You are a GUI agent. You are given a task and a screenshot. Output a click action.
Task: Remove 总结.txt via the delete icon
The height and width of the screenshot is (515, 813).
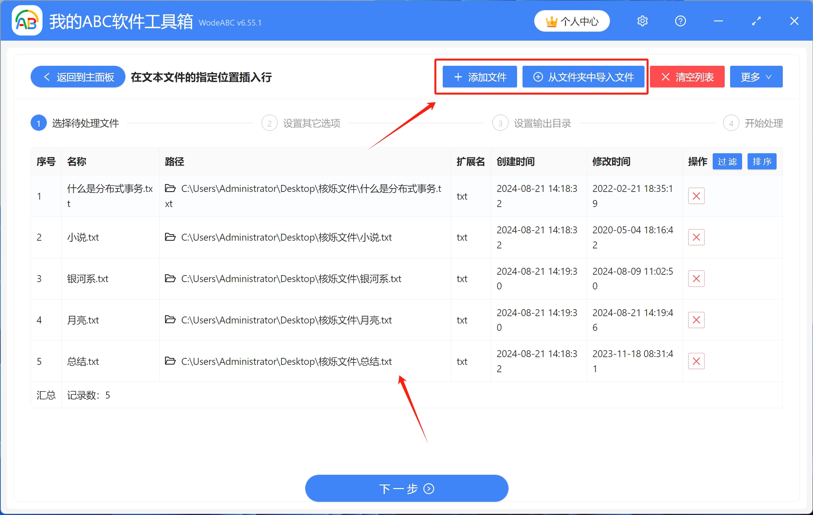[696, 361]
